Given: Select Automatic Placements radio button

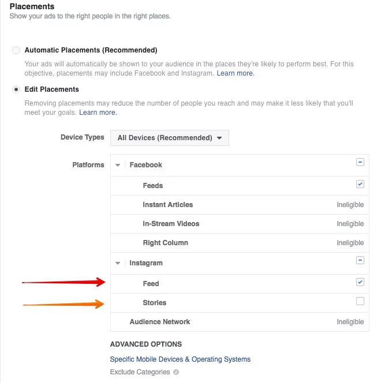Looking at the screenshot, I should pos(16,50).
